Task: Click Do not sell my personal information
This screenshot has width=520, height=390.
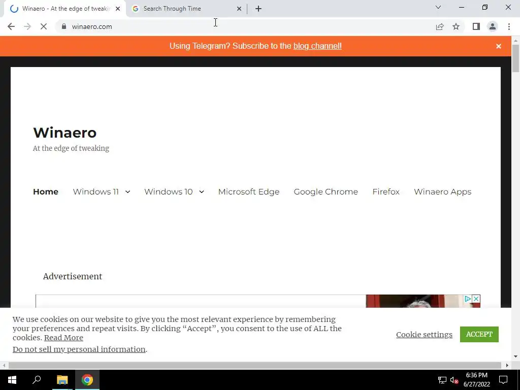Action: coord(79,349)
